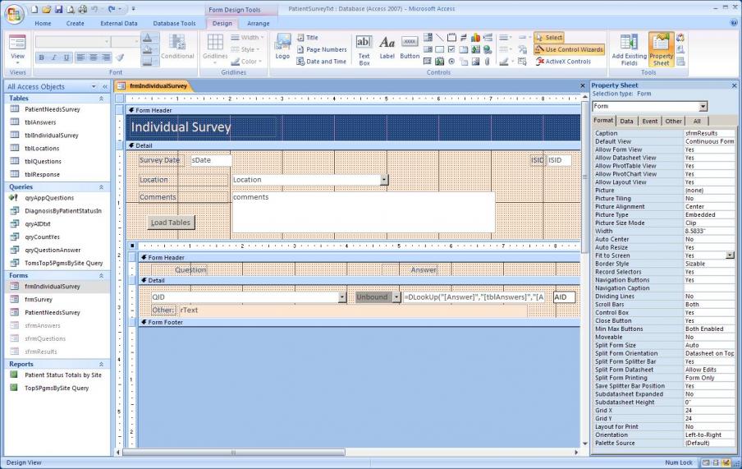Collapse the Queries group in navigation pane
The height and width of the screenshot is (469, 742).
click(101, 187)
